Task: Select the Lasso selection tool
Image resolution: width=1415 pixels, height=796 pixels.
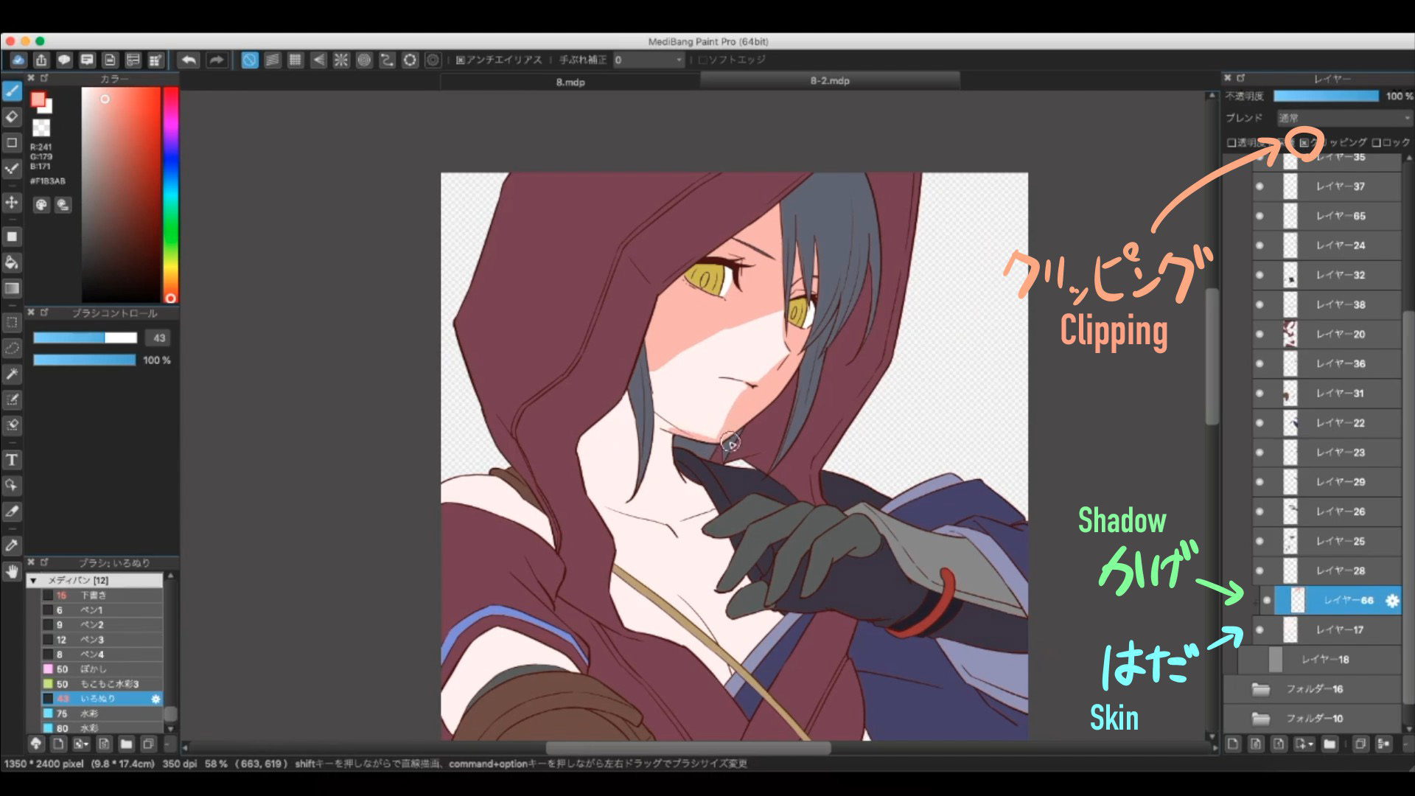Action: (x=12, y=348)
